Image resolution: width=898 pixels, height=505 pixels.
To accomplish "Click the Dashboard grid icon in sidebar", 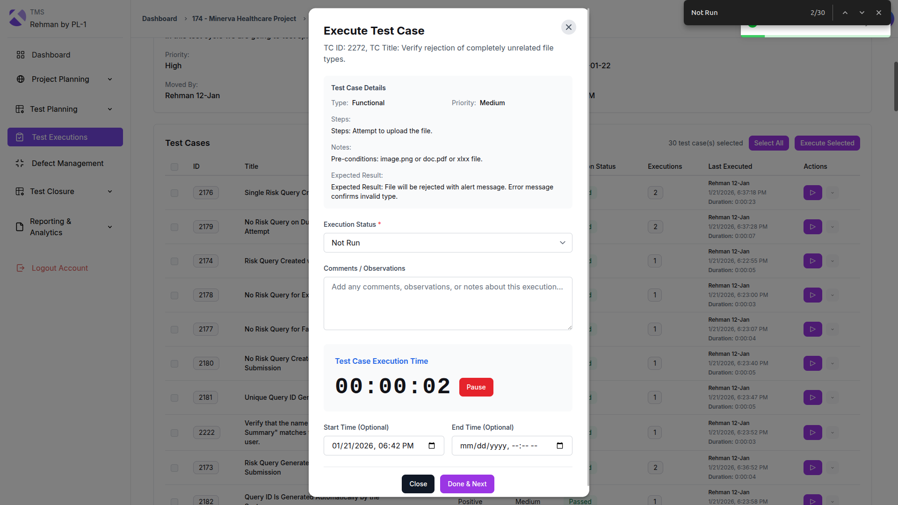I will 20,55.
